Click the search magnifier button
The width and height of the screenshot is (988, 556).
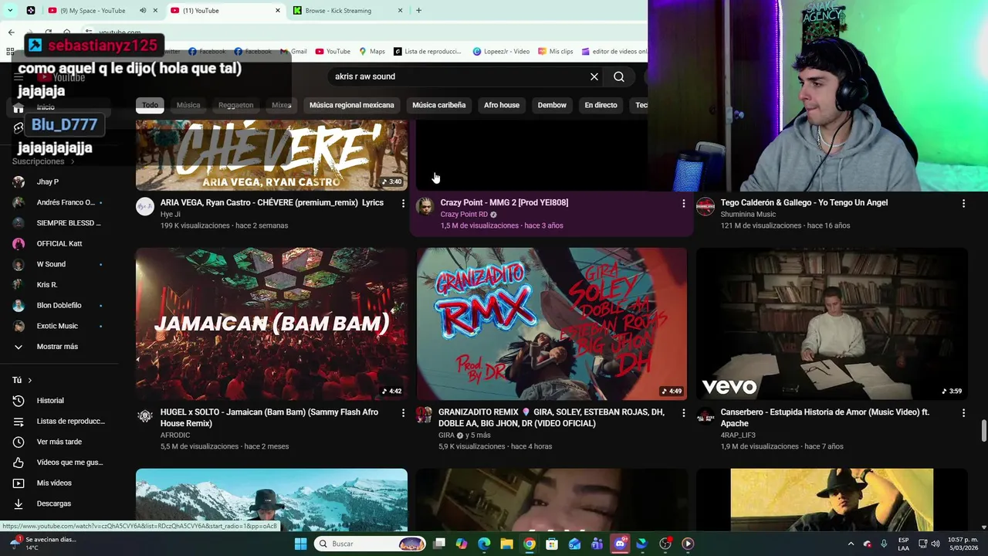(x=619, y=76)
